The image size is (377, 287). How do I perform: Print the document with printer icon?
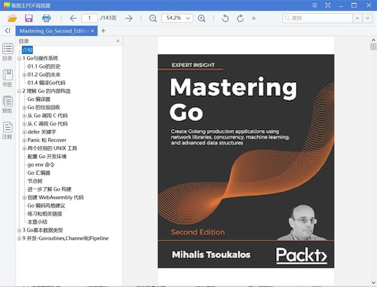(x=46, y=18)
